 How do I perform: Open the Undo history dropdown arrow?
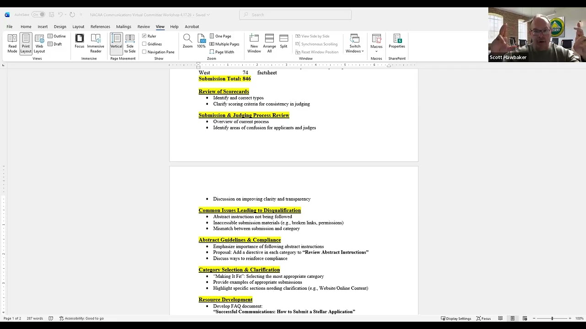66,15
